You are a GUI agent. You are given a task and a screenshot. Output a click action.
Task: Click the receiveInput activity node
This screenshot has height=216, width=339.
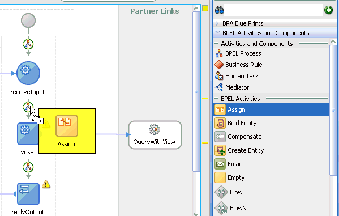28,73
